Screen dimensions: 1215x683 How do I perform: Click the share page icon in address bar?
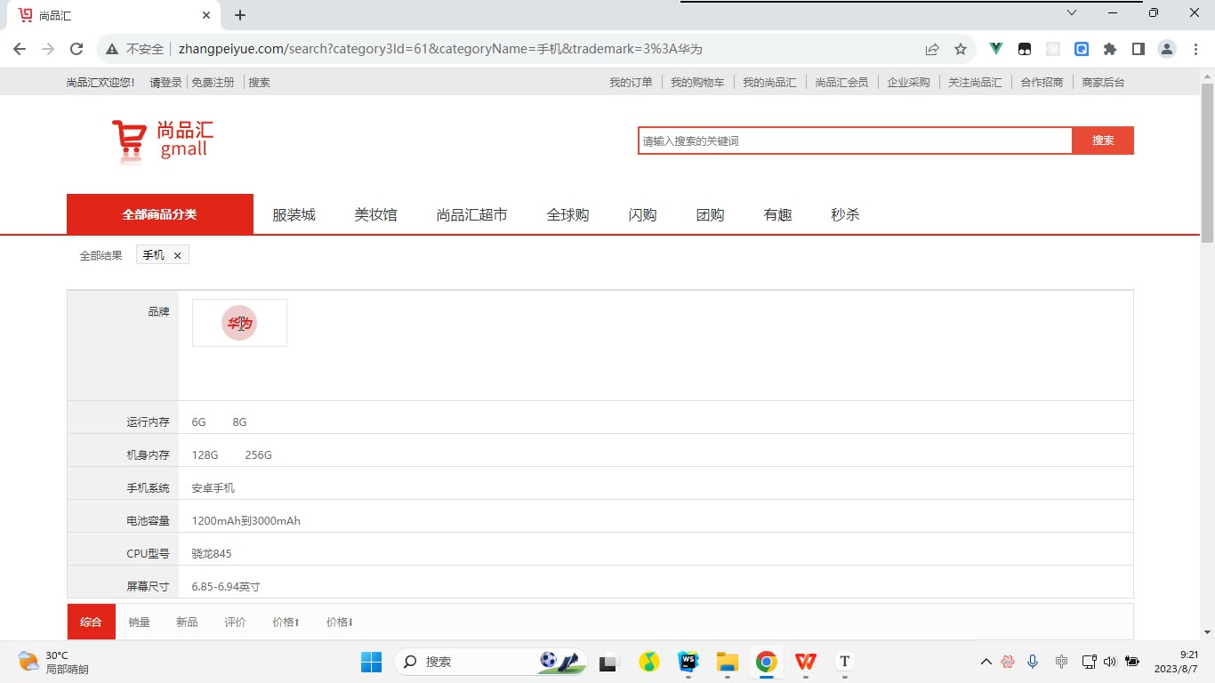(x=931, y=49)
